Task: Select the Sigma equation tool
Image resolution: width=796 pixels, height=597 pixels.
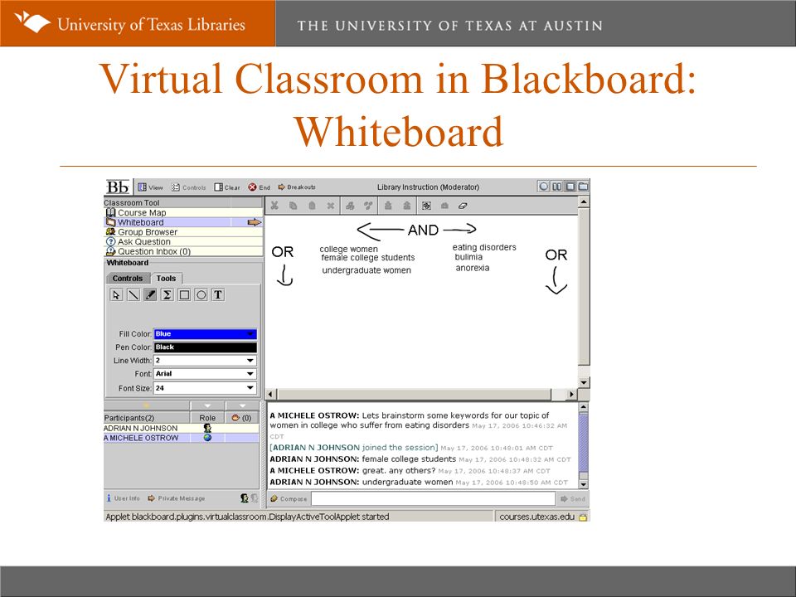Action: pyautogui.click(x=167, y=295)
